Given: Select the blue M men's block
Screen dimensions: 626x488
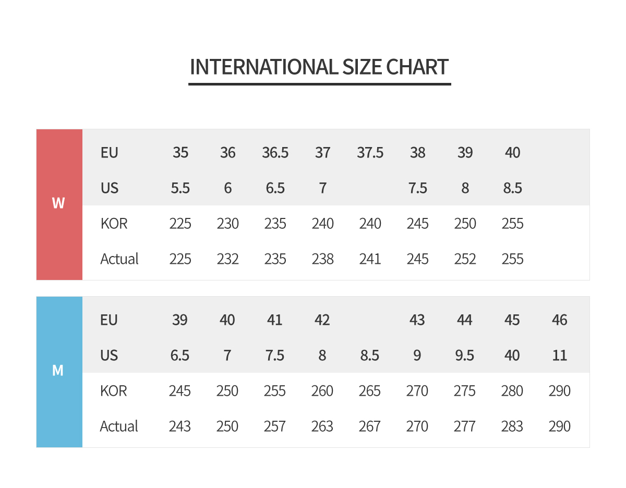Looking at the screenshot, I should (59, 371).
